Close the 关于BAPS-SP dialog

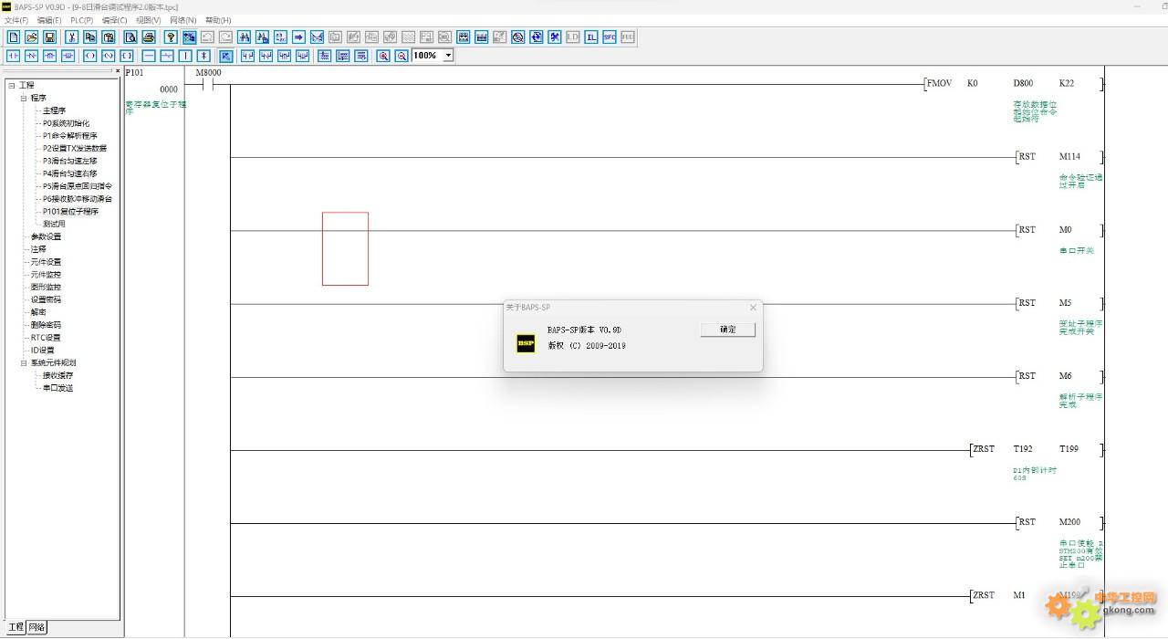(753, 308)
